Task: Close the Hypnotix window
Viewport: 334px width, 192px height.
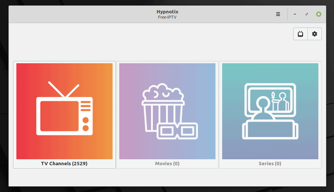Action: (x=319, y=14)
